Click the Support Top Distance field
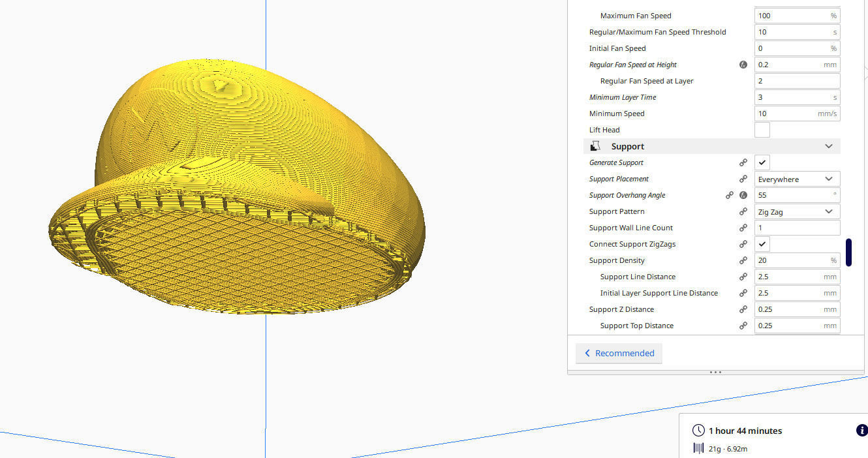Viewport: 868px width, 458px height. tap(797, 326)
